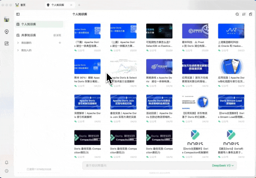Open the notes edit icon in left rail
The height and width of the screenshot is (178, 256).
pyautogui.click(x=7, y=43)
